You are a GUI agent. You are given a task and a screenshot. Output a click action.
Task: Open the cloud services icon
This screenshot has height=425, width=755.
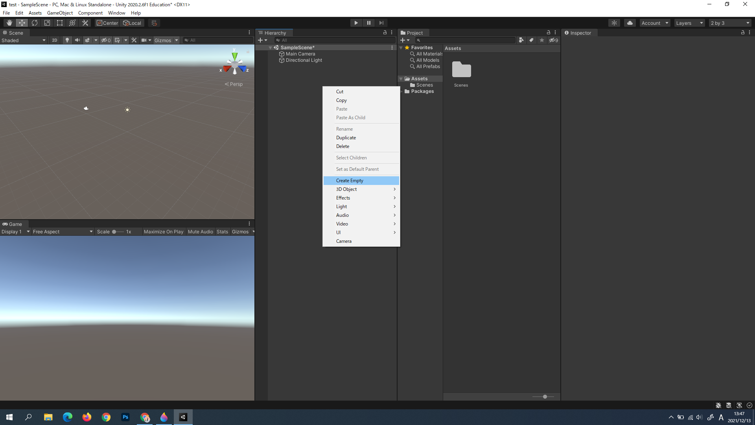pos(630,23)
